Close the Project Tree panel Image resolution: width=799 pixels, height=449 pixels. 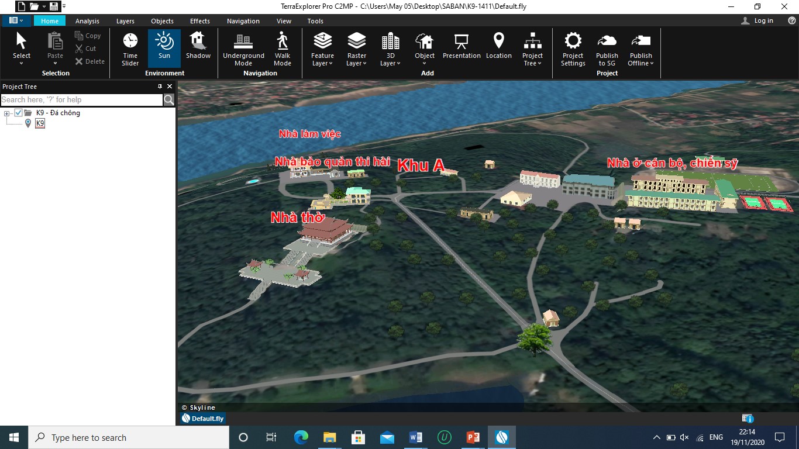[x=170, y=87]
